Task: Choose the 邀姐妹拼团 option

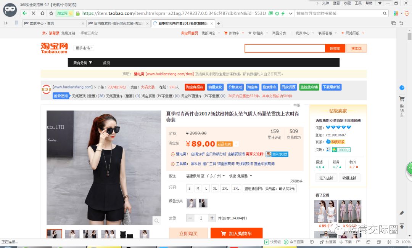Action: (x=270, y=189)
